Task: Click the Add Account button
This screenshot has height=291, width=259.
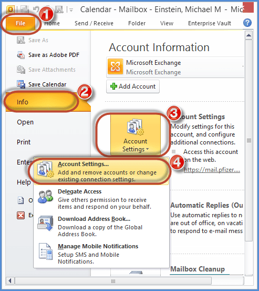Action: coord(133,86)
